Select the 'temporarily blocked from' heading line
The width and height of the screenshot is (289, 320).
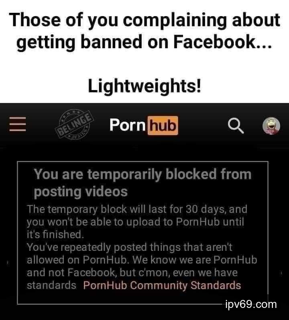pyautogui.click(x=142, y=175)
